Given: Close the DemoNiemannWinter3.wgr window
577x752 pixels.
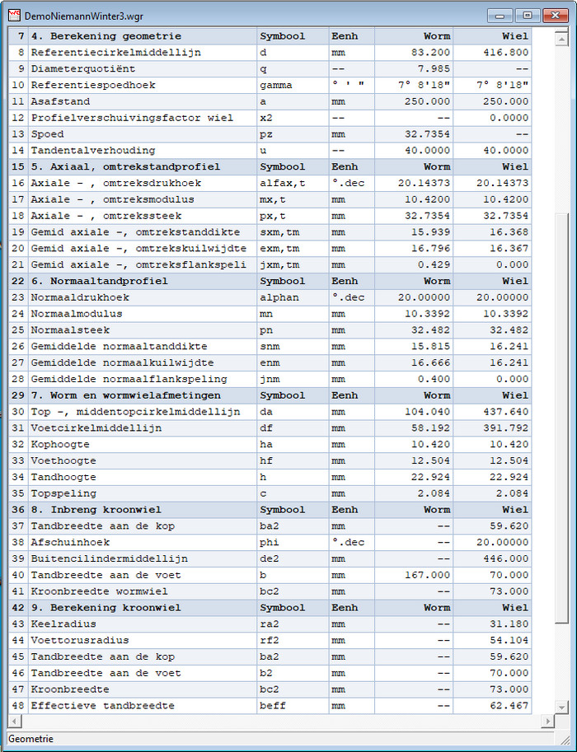Looking at the screenshot, I should 555,16.
